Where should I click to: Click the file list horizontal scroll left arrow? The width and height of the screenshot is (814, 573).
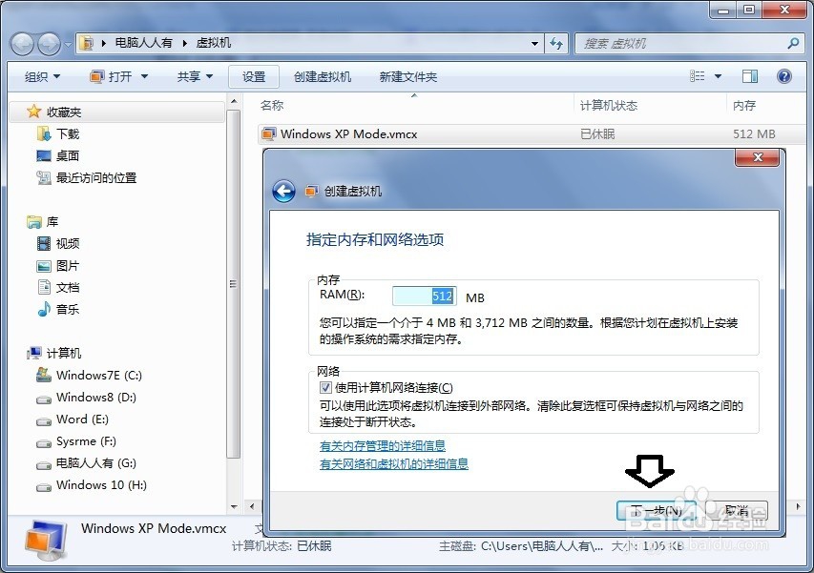point(252,506)
